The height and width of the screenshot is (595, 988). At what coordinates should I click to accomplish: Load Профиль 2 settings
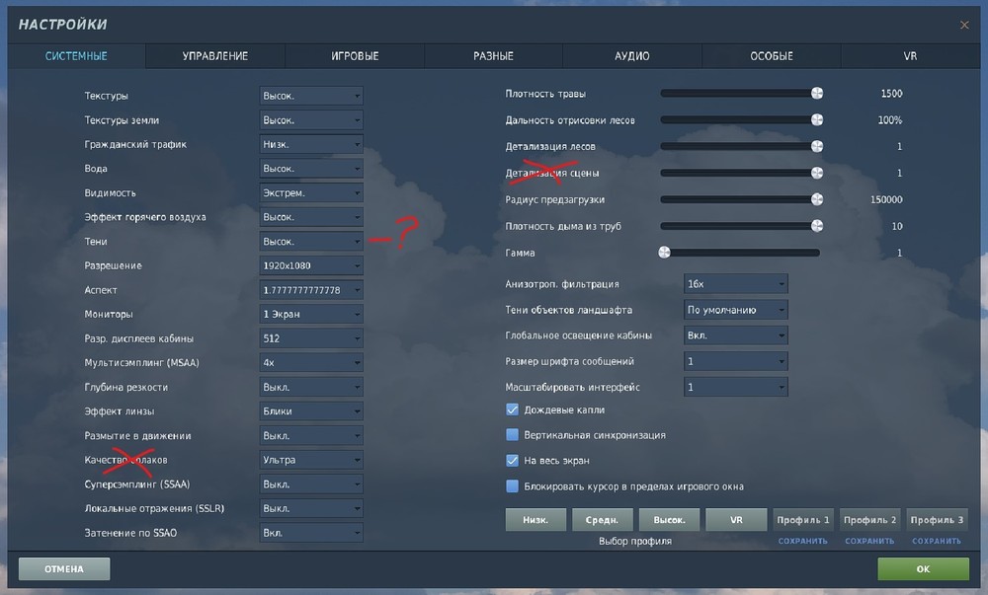click(x=869, y=520)
